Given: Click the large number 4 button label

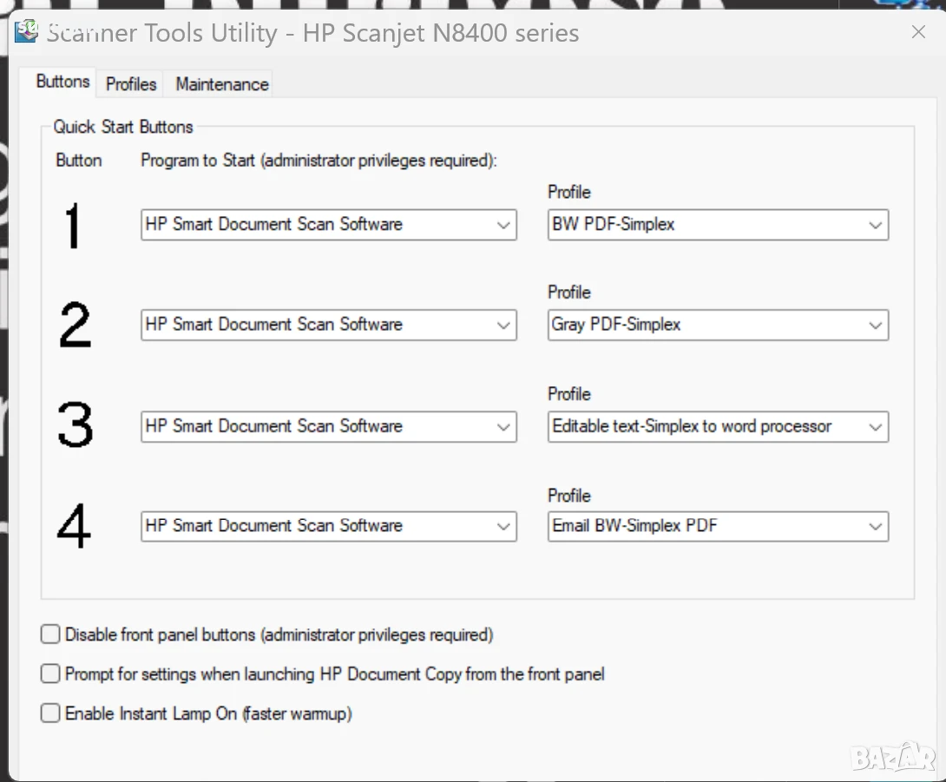Looking at the screenshot, I should tap(75, 526).
